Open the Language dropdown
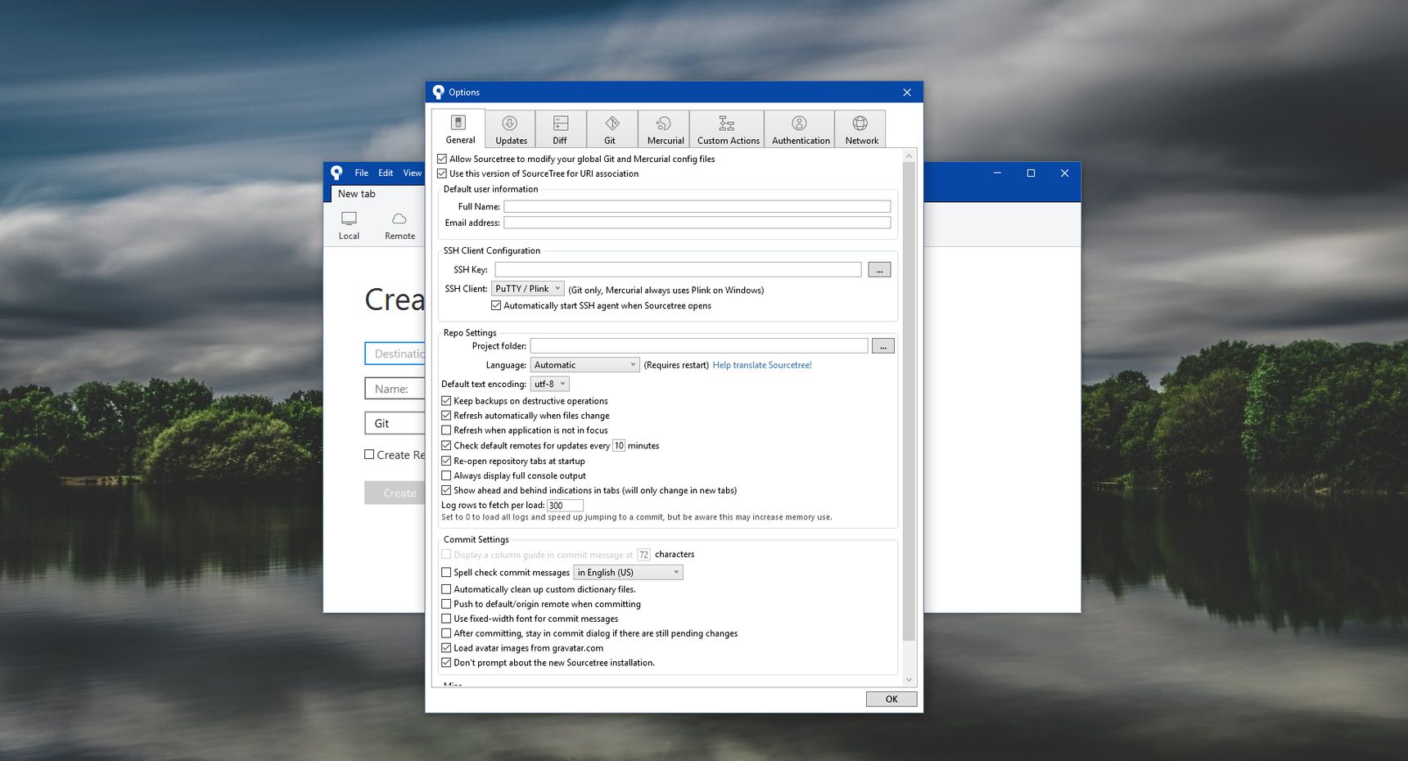1408x761 pixels. (x=584, y=365)
